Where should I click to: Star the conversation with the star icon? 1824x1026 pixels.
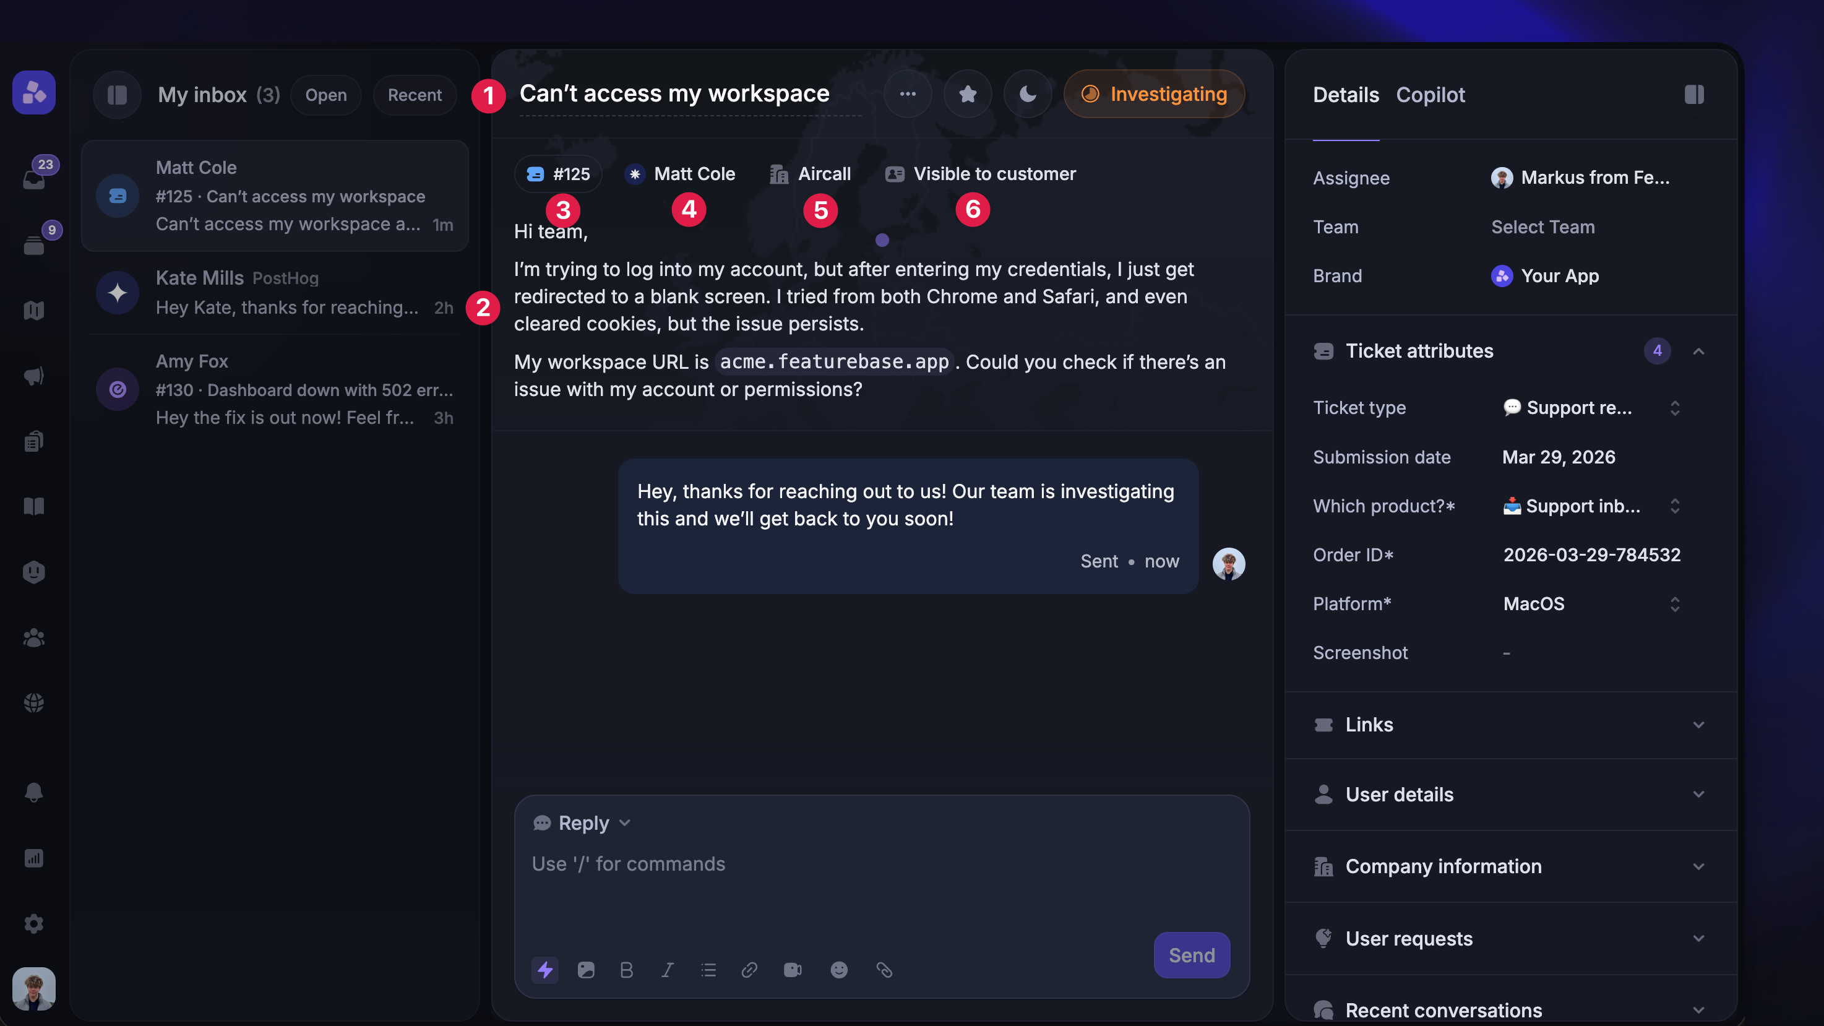pos(967,94)
